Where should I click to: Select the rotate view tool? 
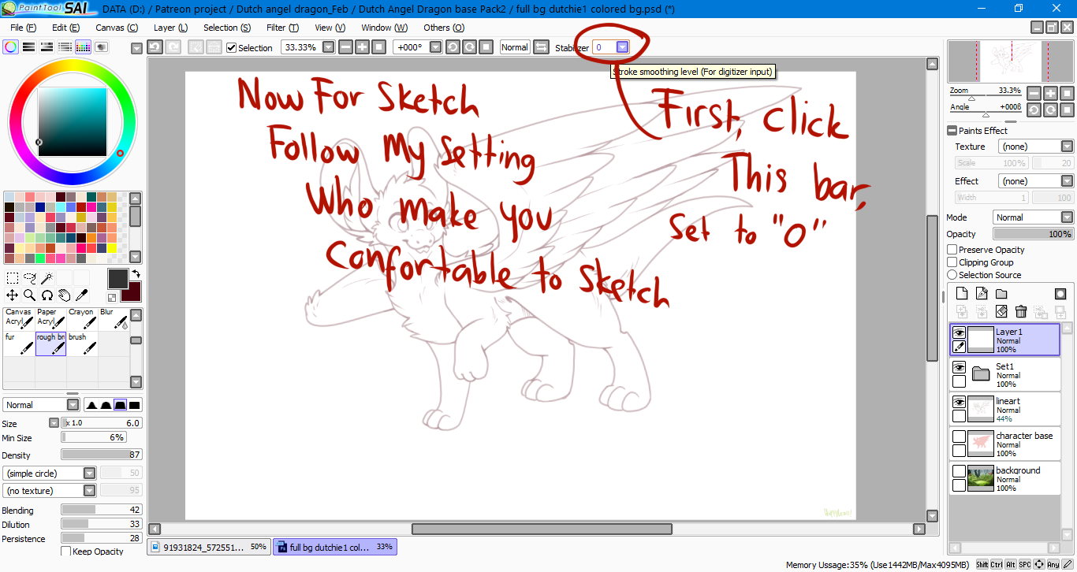click(x=47, y=295)
